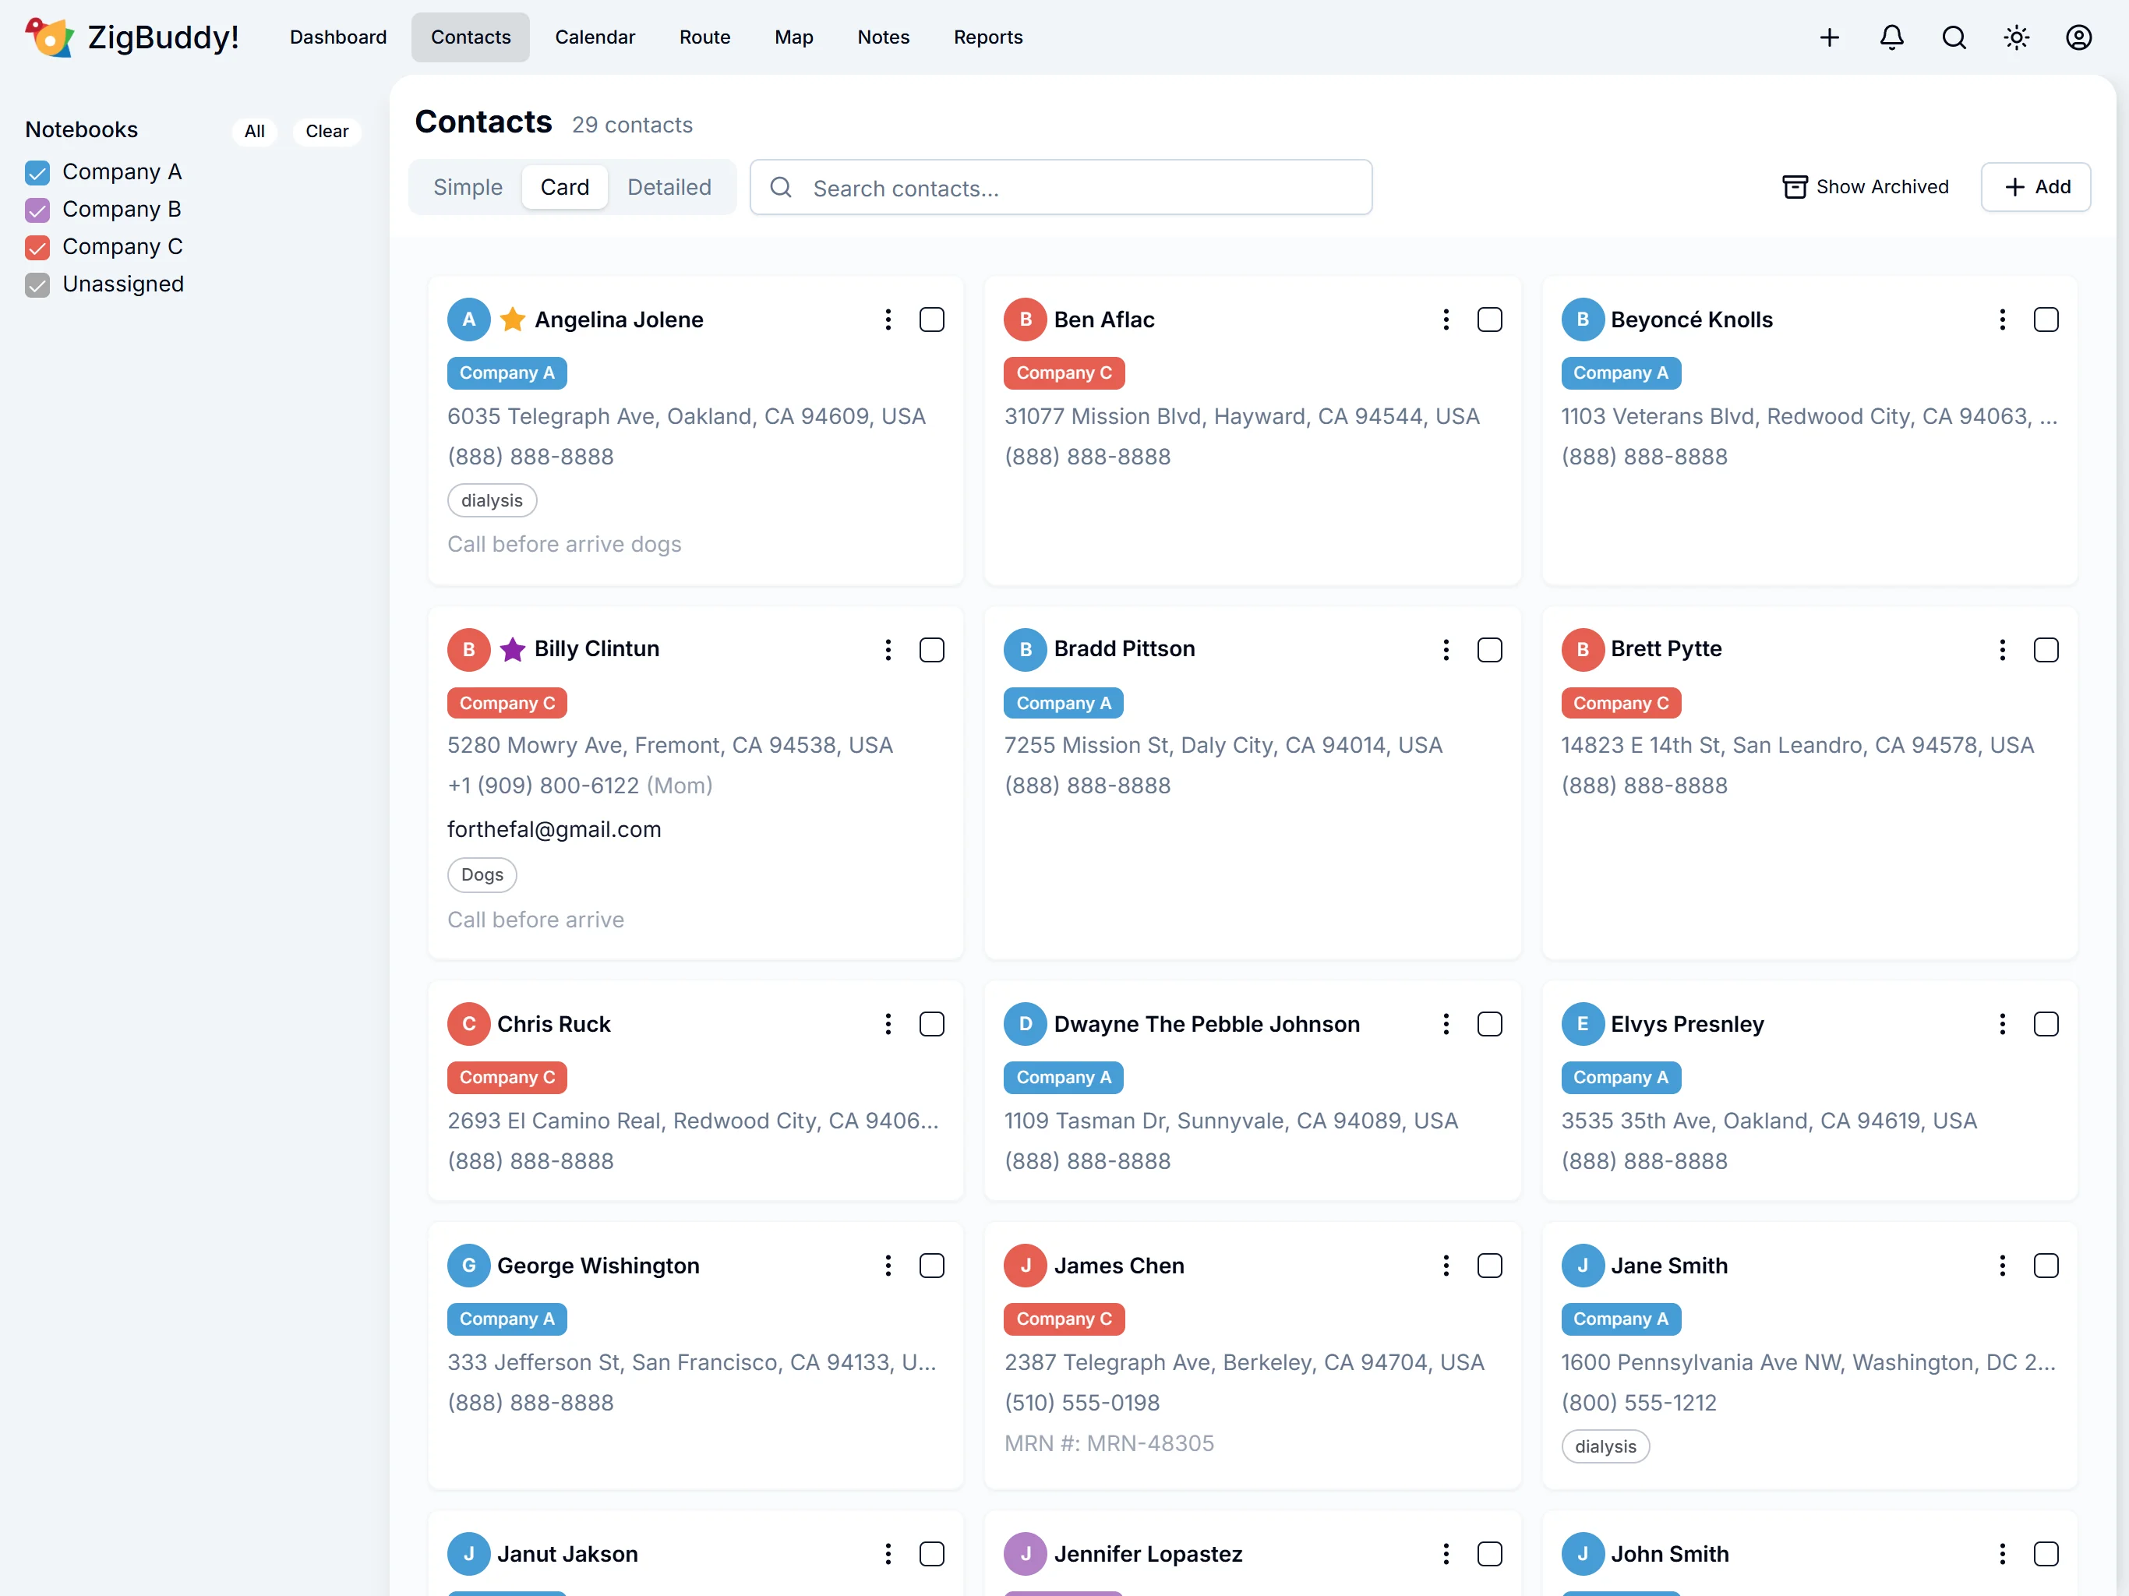Click Elvys Presnley's address text
2129x1596 pixels.
click(1768, 1121)
